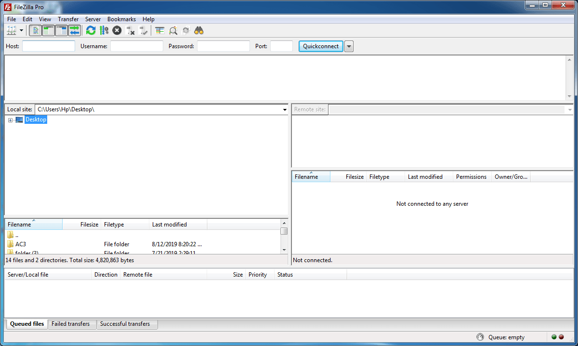Viewport: 578px width, 346px height.
Task: Click local list scroll up arrow
Action: click(284, 223)
